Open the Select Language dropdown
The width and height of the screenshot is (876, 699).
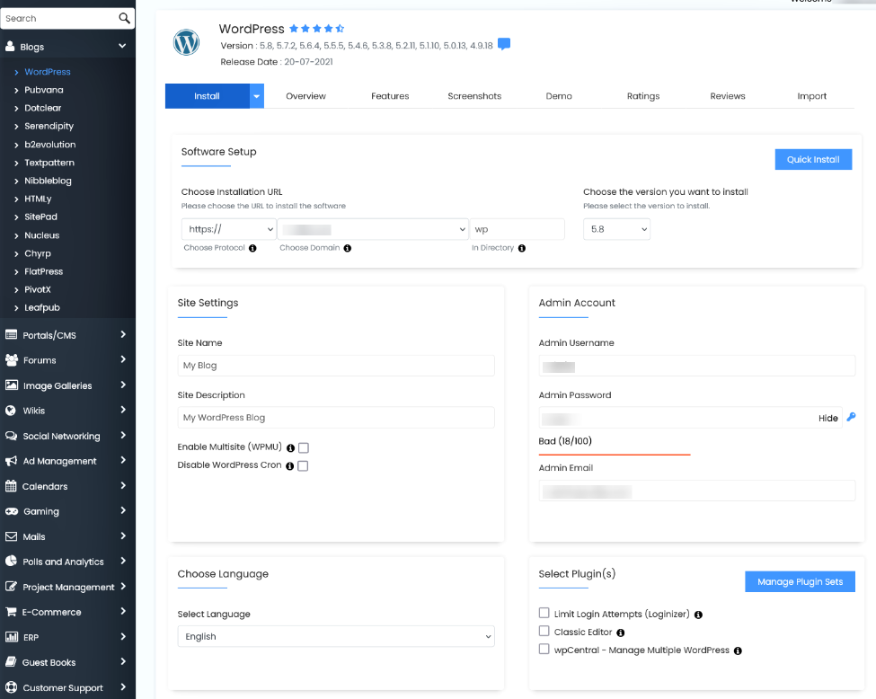tap(336, 636)
